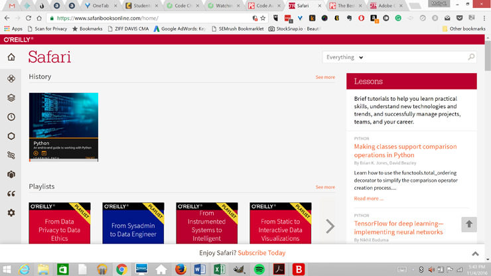This screenshot has height=276, width=491.
Task: Open the highlights quote-mark sidebar icon
Action: tap(11, 194)
